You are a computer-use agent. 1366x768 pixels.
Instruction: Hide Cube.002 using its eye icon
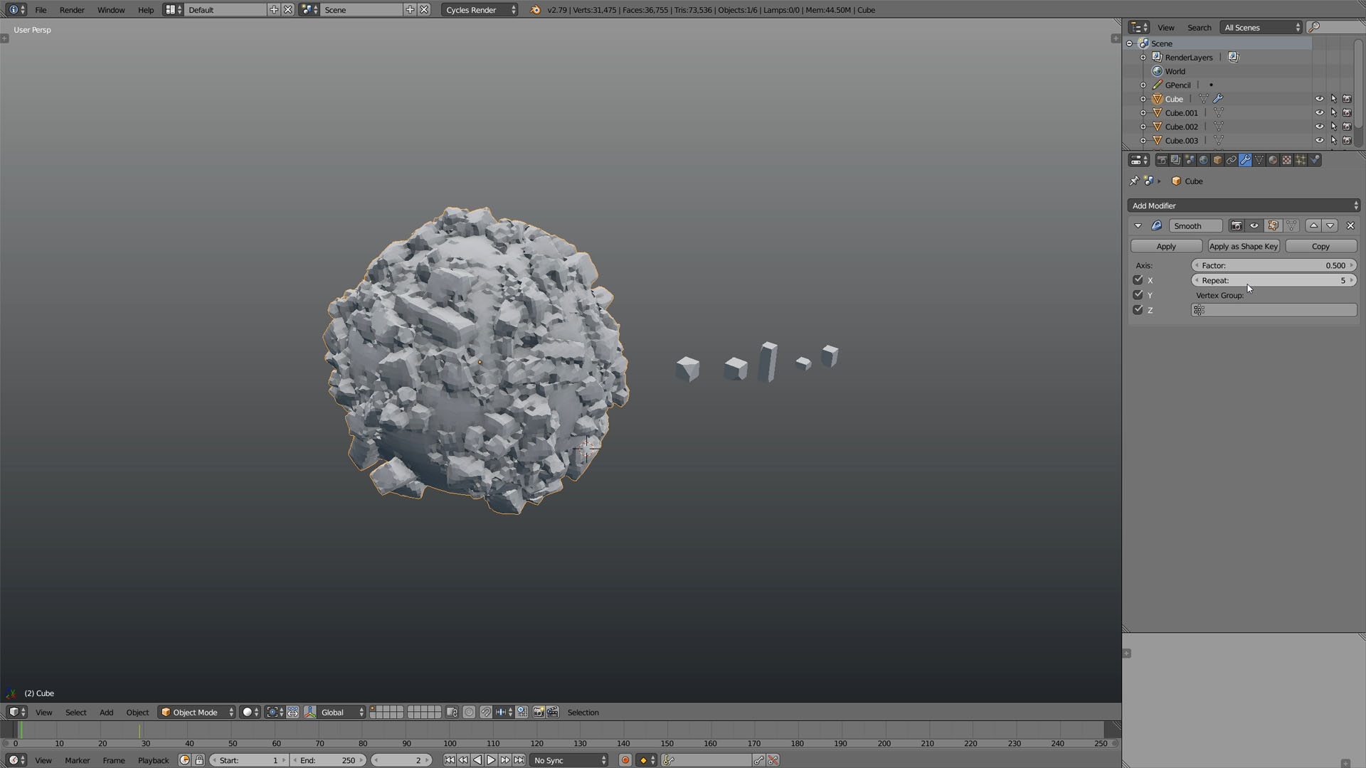pos(1319,127)
